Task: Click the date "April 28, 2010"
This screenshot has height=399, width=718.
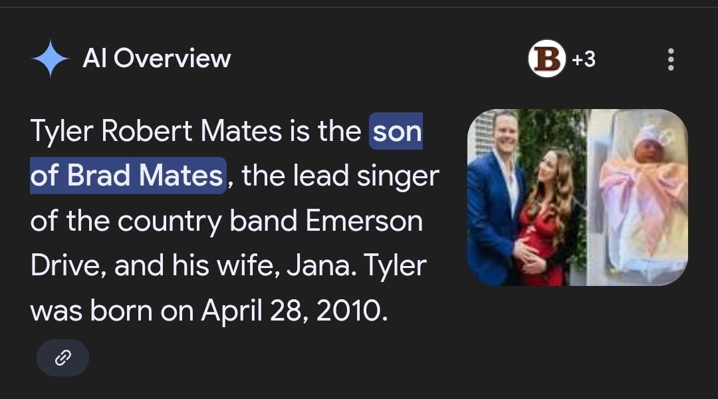Action: point(294,311)
